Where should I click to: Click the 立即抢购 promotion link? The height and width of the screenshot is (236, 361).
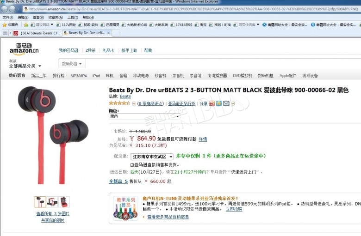pos(234,209)
